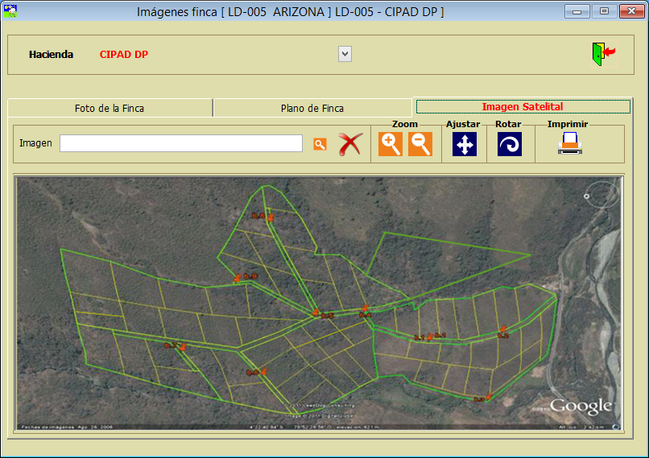Click the Ajustar four-arrow fit icon
The width and height of the screenshot is (649, 458).
[465, 144]
